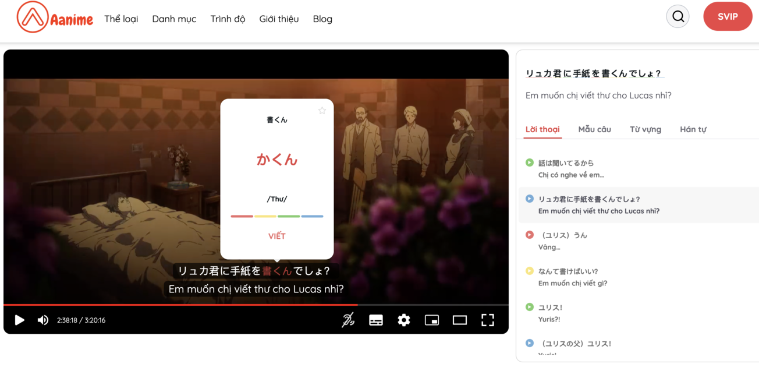Mute the video audio
This screenshot has width=759, height=371.
[42, 320]
